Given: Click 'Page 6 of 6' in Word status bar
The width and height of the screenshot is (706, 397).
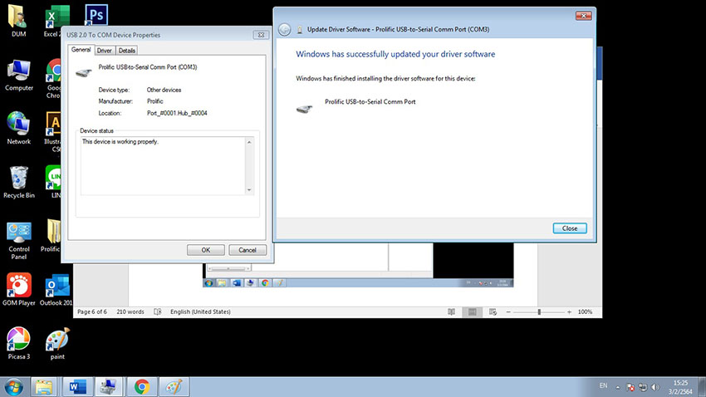Looking at the screenshot, I should 92,311.
